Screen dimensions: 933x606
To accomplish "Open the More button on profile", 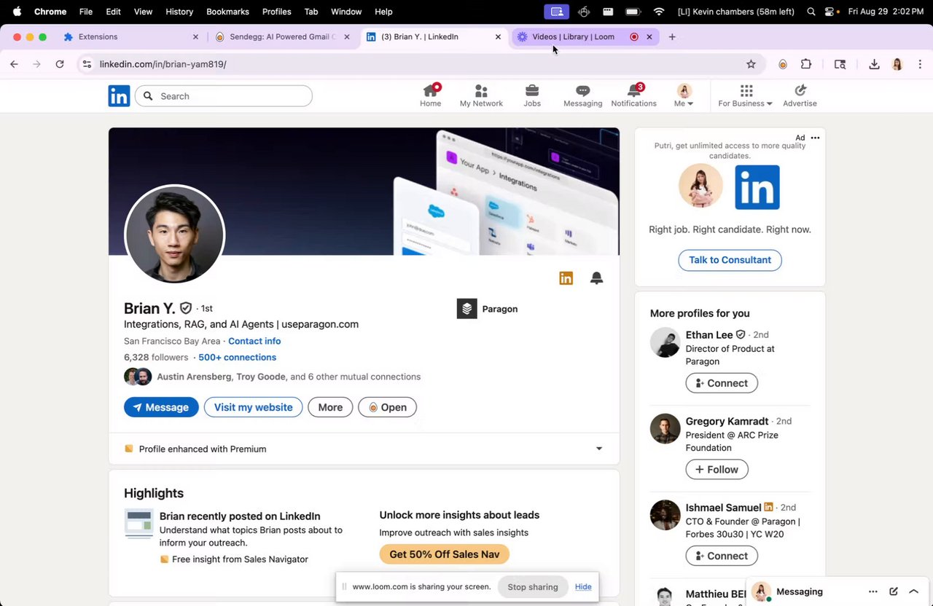I will pos(330,407).
